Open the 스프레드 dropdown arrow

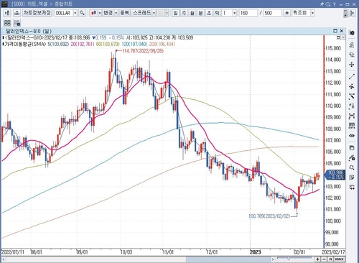(154, 13)
